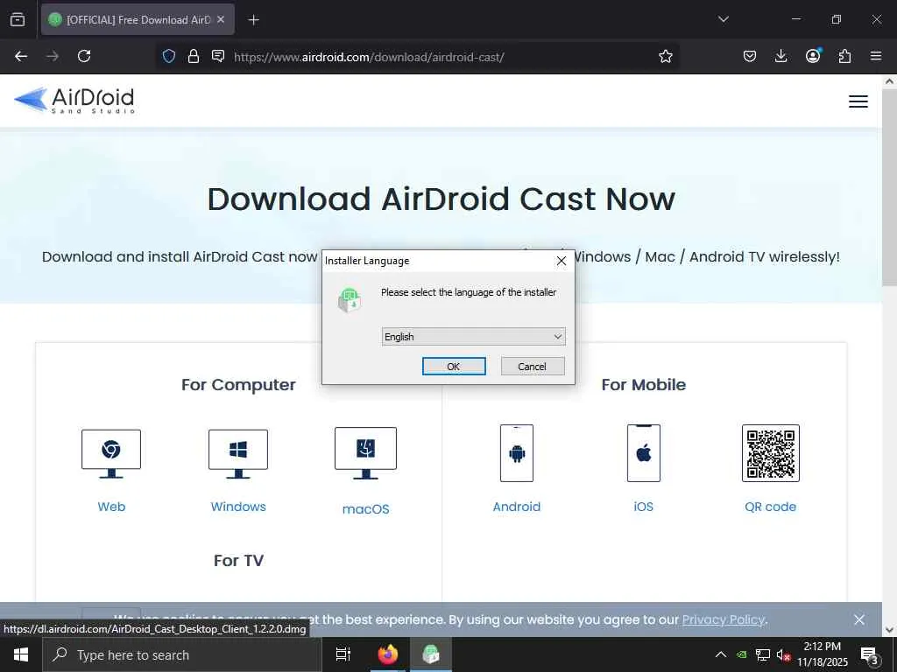Open a new browser tab with plus

[254, 20]
